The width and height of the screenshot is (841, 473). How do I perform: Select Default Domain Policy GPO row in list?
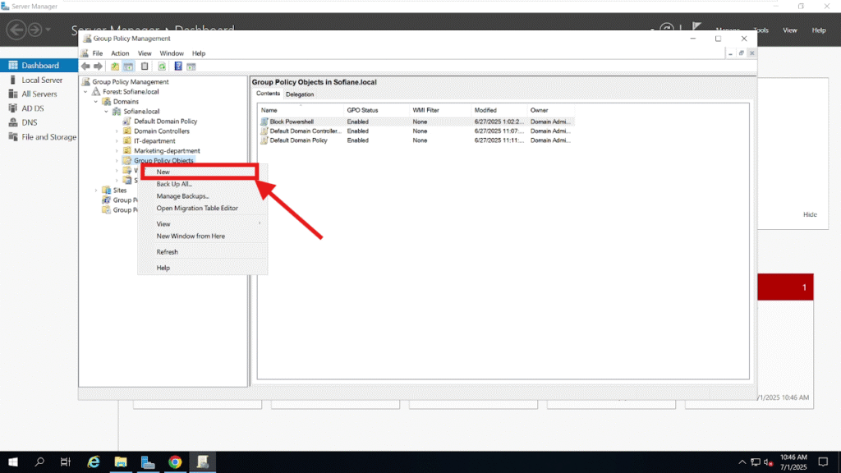416,140
